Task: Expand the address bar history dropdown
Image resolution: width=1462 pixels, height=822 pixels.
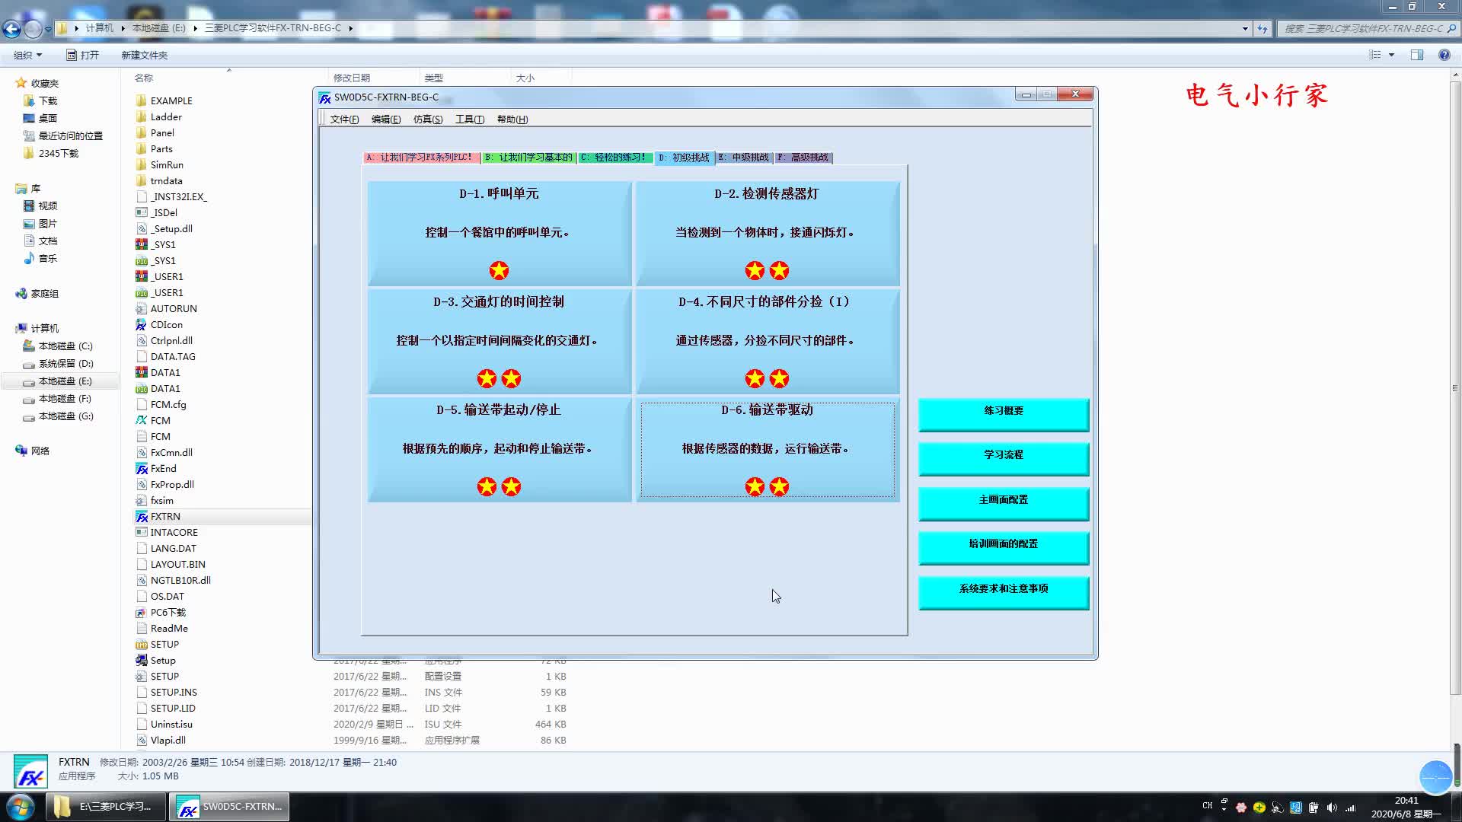Action: (x=1245, y=29)
